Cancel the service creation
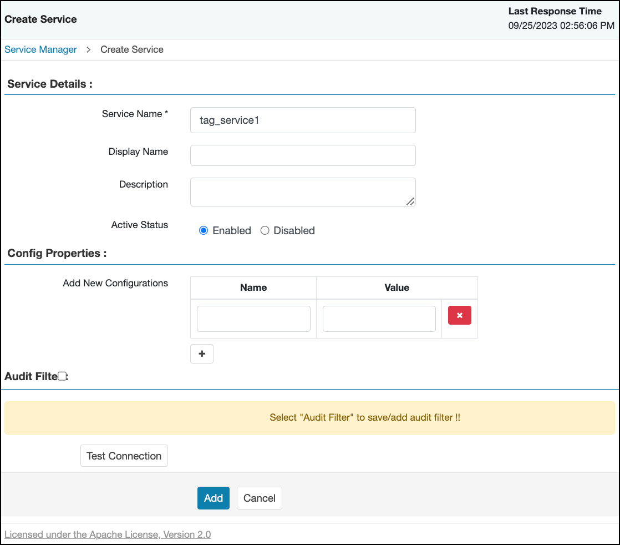This screenshot has width=620, height=545. tap(259, 498)
